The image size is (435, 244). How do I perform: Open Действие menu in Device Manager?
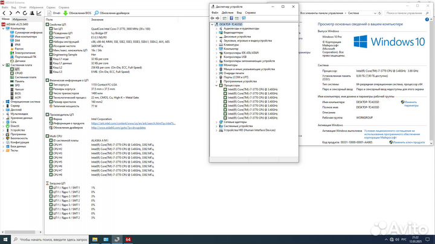228,13
